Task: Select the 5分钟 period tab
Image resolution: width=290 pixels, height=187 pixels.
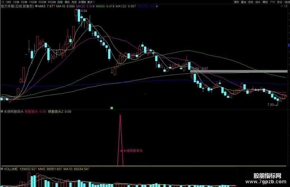Action: [x=24, y=2]
